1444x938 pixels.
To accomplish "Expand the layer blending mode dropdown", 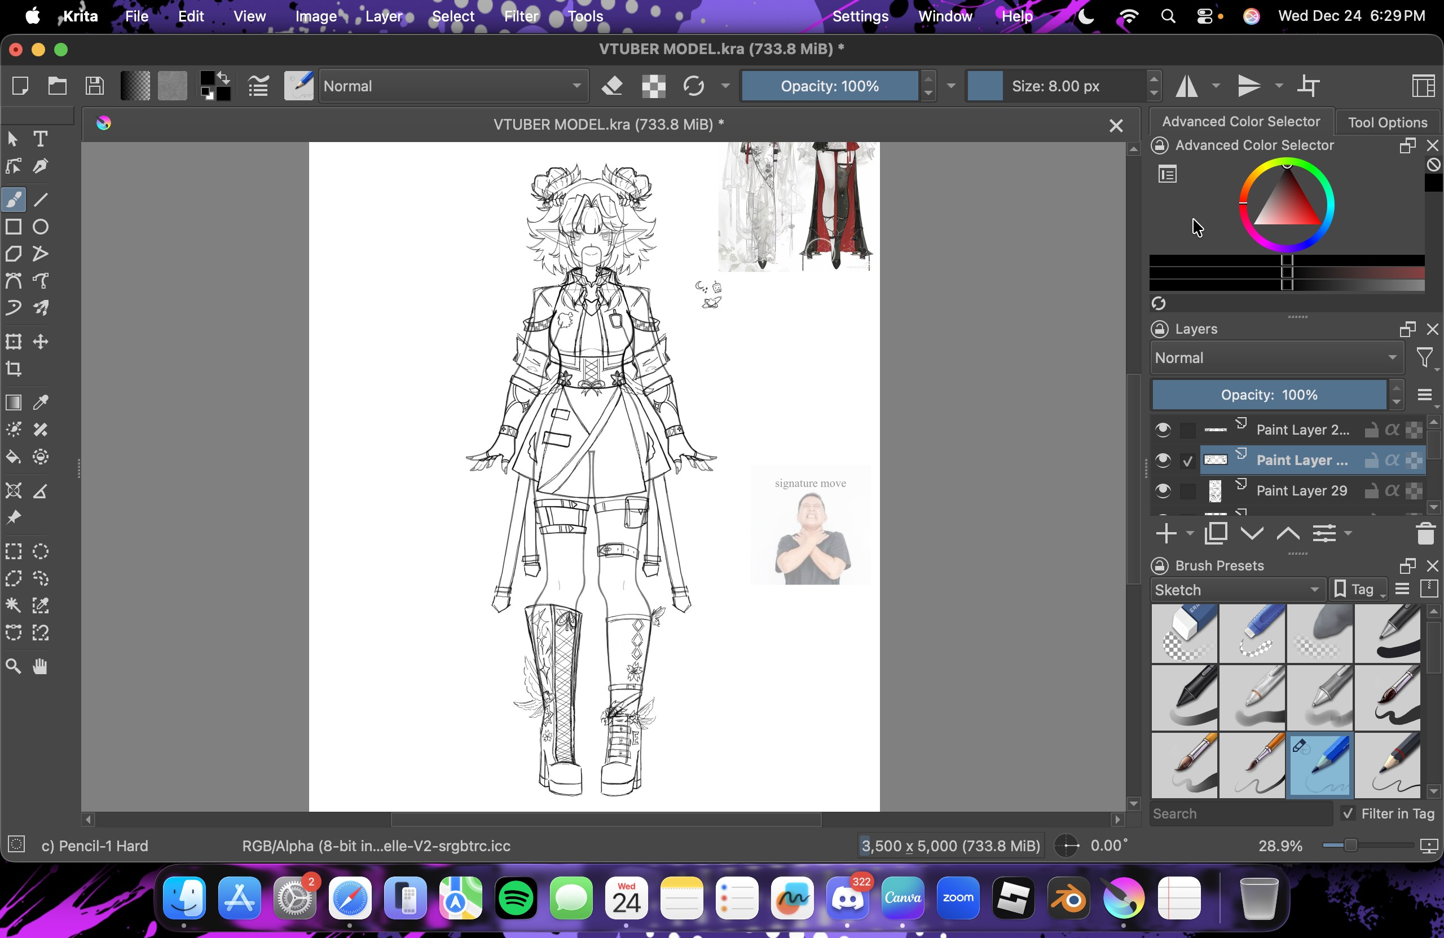I will click(x=1276, y=358).
